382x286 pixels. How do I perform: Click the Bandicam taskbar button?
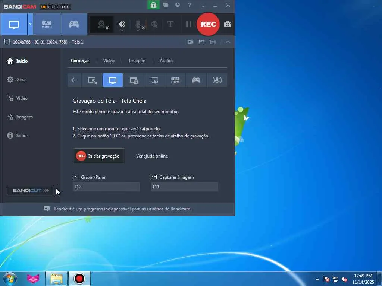(79, 279)
